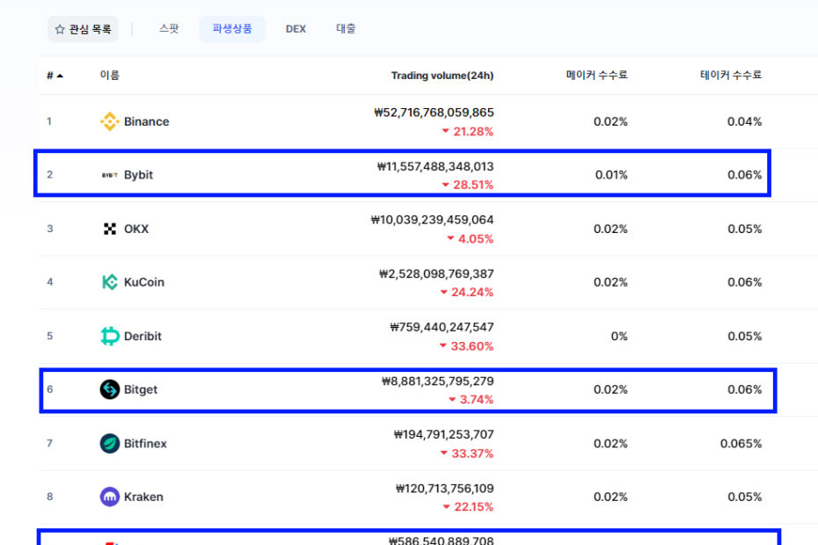818x545 pixels.
Task: Sort by 이름 column header
Action: [x=110, y=75]
